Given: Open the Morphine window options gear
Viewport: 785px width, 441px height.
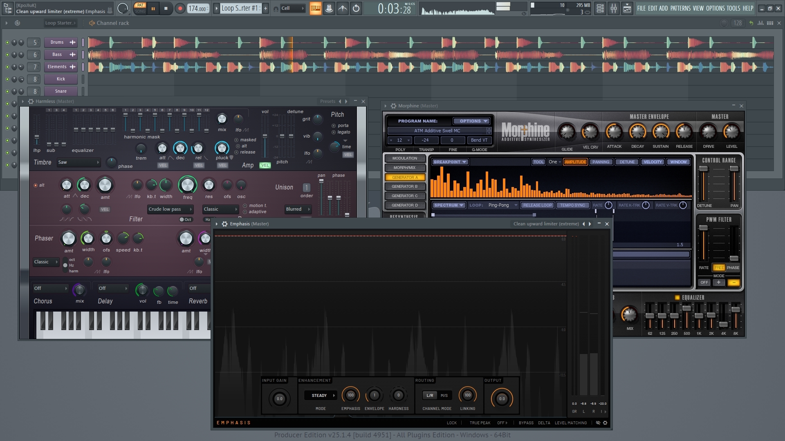Looking at the screenshot, I should coord(393,106).
